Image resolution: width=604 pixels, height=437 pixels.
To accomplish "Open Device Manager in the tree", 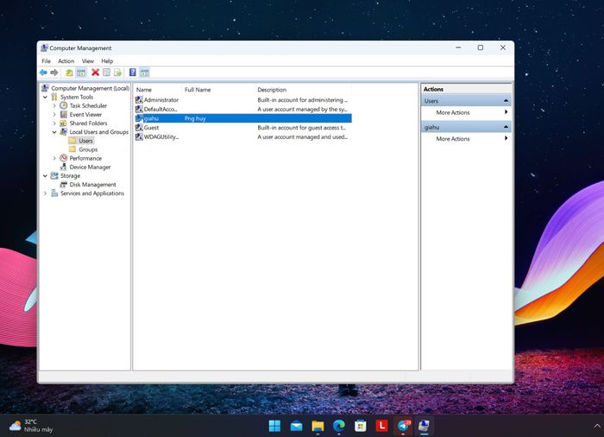I will [x=90, y=168].
